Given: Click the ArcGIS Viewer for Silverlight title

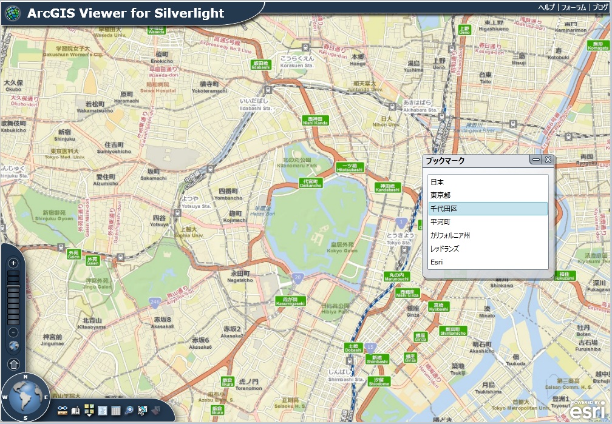Looking at the screenshot, I should pyautogui.click(x=126, y=13).
